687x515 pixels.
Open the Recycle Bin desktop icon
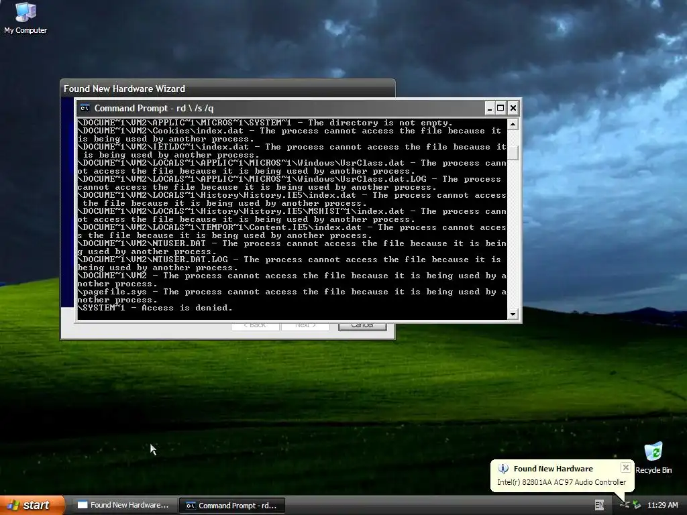pos(653,458)
